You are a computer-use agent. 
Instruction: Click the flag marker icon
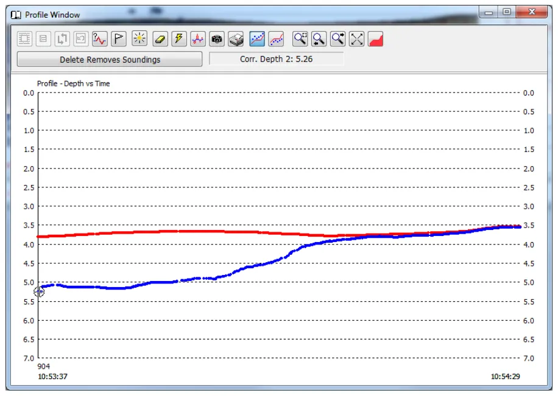[x=119, y=39]
